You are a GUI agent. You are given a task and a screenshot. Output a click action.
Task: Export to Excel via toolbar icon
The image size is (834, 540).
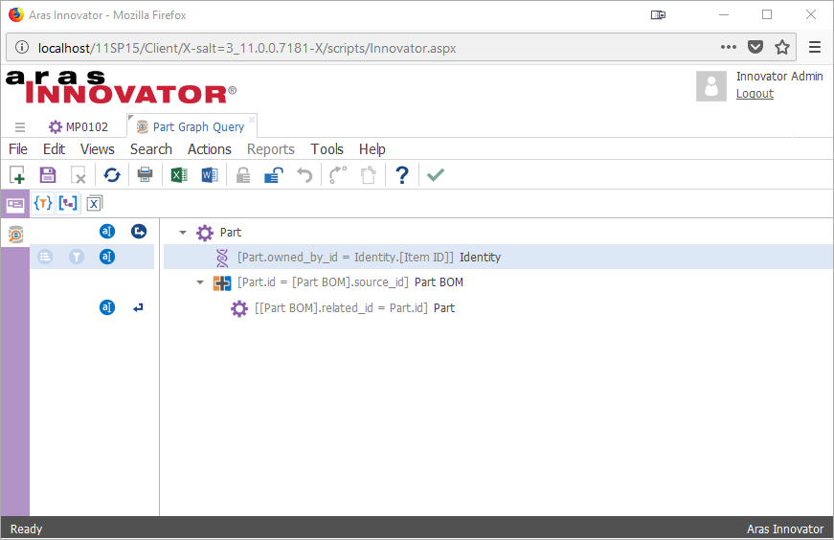point(178,175)
